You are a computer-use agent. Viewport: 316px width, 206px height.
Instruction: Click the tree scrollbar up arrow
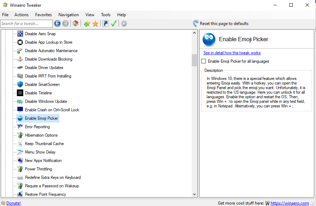coord(194,33)
